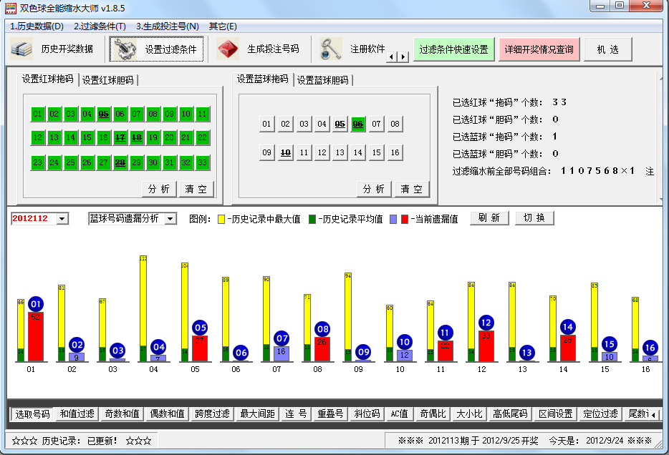Click red bar 52 for number 01
Image resolution: width=669 pixels, height=455 pixels.
click(36, 336)
